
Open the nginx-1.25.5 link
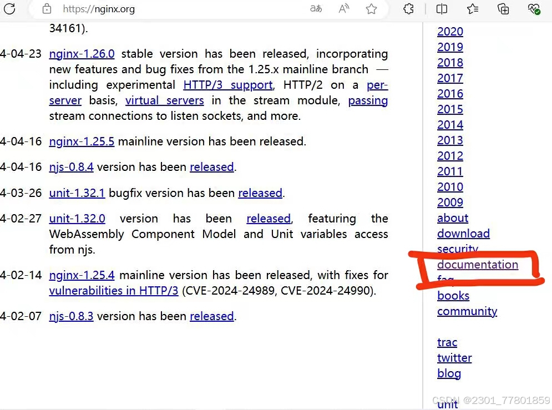pos(82,141)
